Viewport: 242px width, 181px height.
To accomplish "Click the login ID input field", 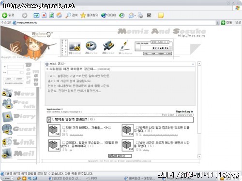I will [15, 67].
